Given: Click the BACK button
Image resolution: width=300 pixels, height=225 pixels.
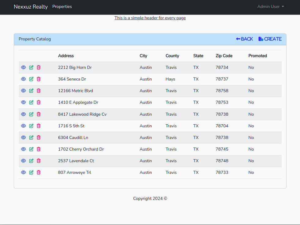Looking at the screenshot, I should 244,39.
